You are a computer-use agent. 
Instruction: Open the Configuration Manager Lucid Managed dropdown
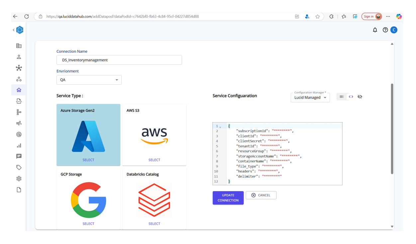[x=310, y=97]
